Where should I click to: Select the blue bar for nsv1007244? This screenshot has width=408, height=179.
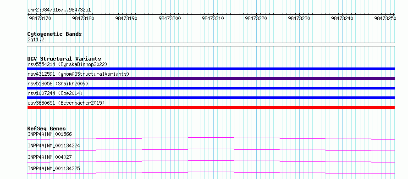click(211, 98)
